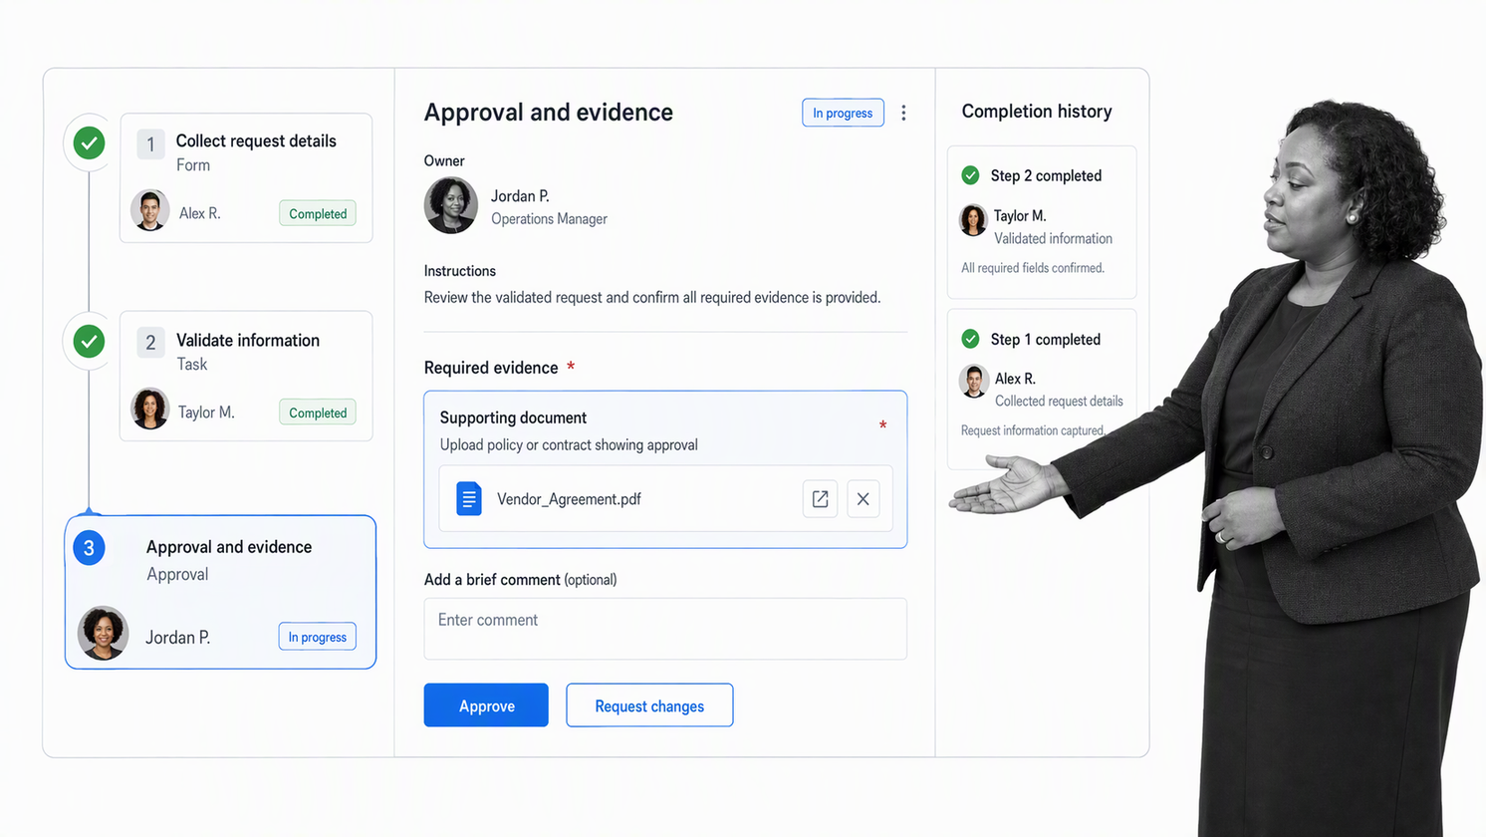1486x837 pixels.
Task: Click the step 1 number badge
Action: pos(150,143)
